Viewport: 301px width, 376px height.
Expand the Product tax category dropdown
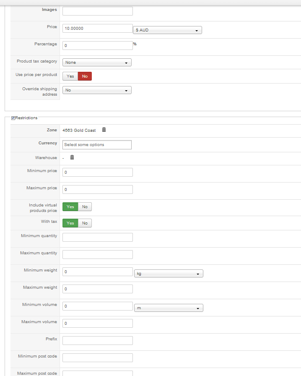[97, 63]
